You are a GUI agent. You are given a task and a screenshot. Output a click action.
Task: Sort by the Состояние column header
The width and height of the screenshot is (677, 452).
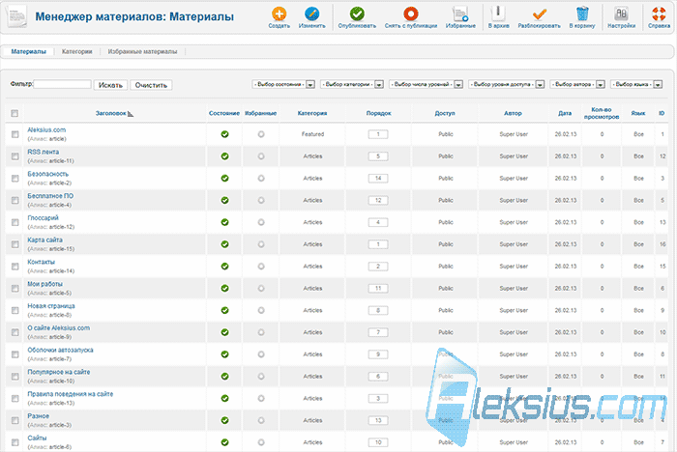(224, 113)
